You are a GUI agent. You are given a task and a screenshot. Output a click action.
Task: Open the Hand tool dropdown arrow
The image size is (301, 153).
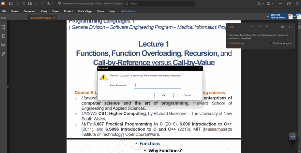pos(52,4)
